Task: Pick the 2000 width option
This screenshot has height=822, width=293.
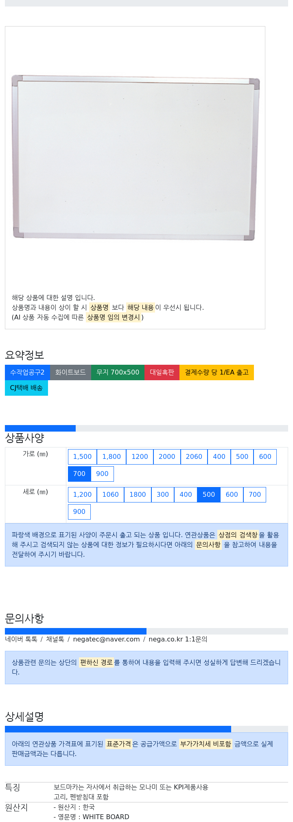Action: click(167, 457)
